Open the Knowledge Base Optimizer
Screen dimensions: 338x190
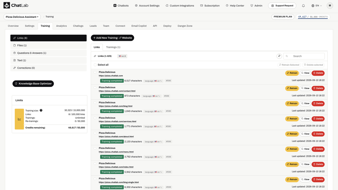coord(33,84)
